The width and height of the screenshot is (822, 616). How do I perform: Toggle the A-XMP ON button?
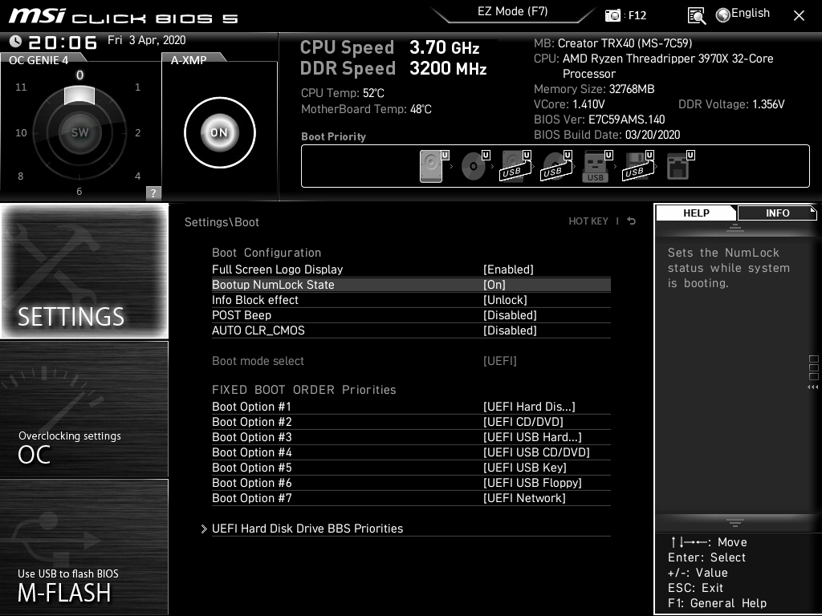[x=220, y=132]
